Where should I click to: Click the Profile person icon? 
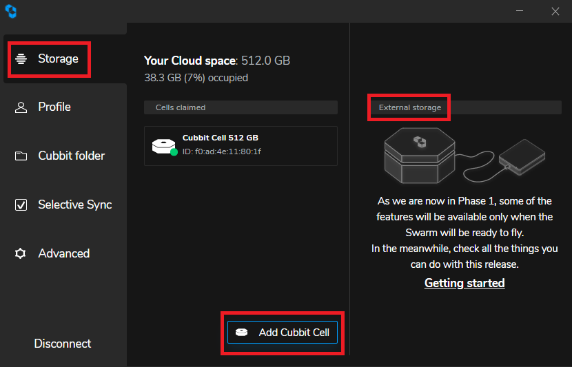coord(21,107)
